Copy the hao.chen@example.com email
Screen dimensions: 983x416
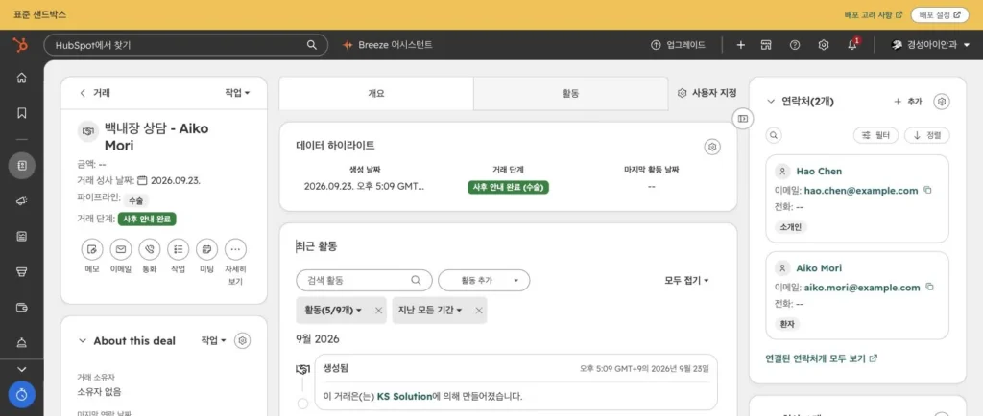click(x=928, y=190)
